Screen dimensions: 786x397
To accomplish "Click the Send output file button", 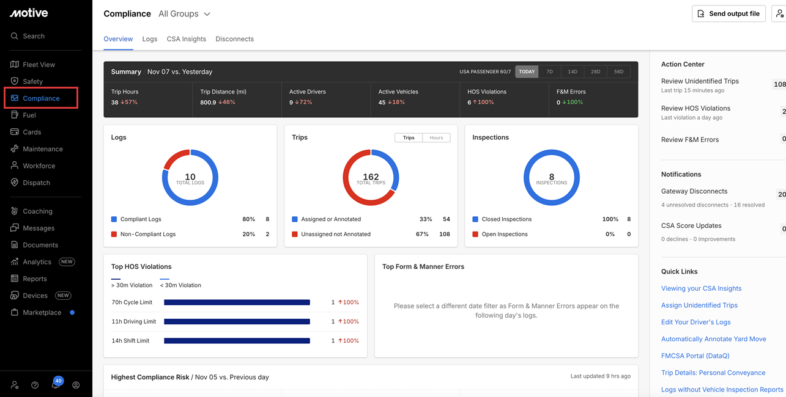I will 729,13.
